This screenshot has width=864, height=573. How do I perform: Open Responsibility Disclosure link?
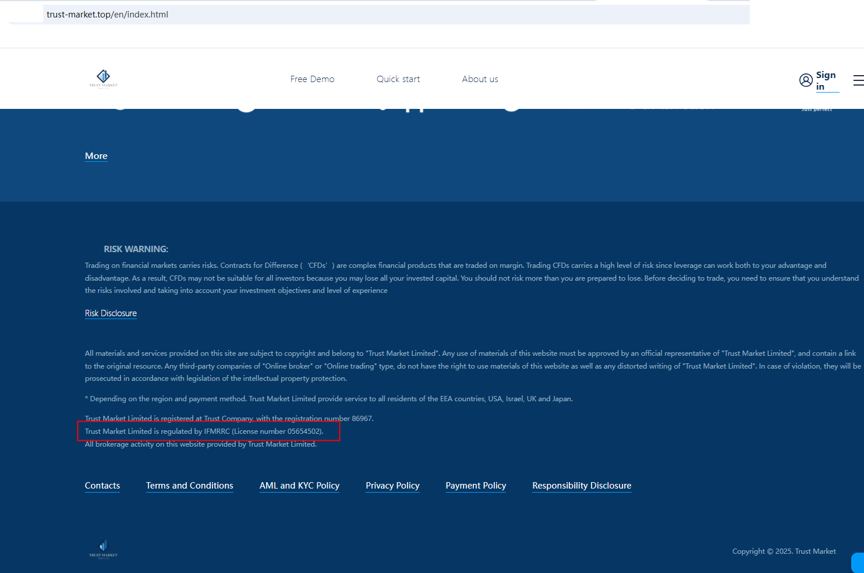582,486
